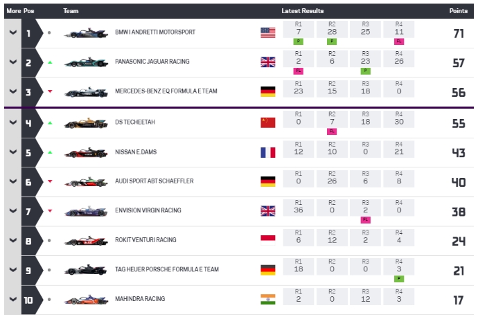Click the France flag for Nissan e.dams
This screenshot has width=478, height=319.
(x=267, y=152)
